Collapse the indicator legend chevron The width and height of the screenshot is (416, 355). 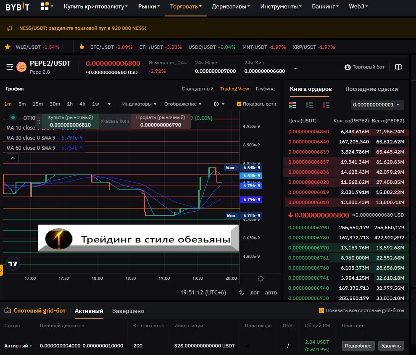click(x=13, y=158)
